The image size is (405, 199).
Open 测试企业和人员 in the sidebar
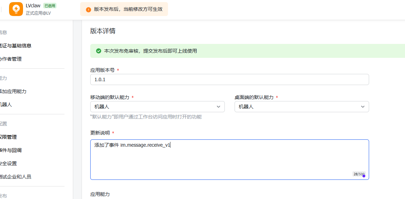[x=16, y=177]
